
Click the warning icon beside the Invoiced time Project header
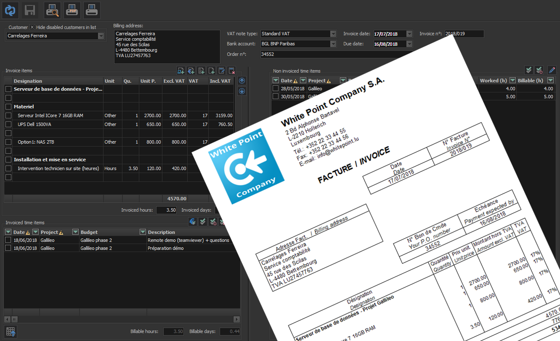coord(61,232)
